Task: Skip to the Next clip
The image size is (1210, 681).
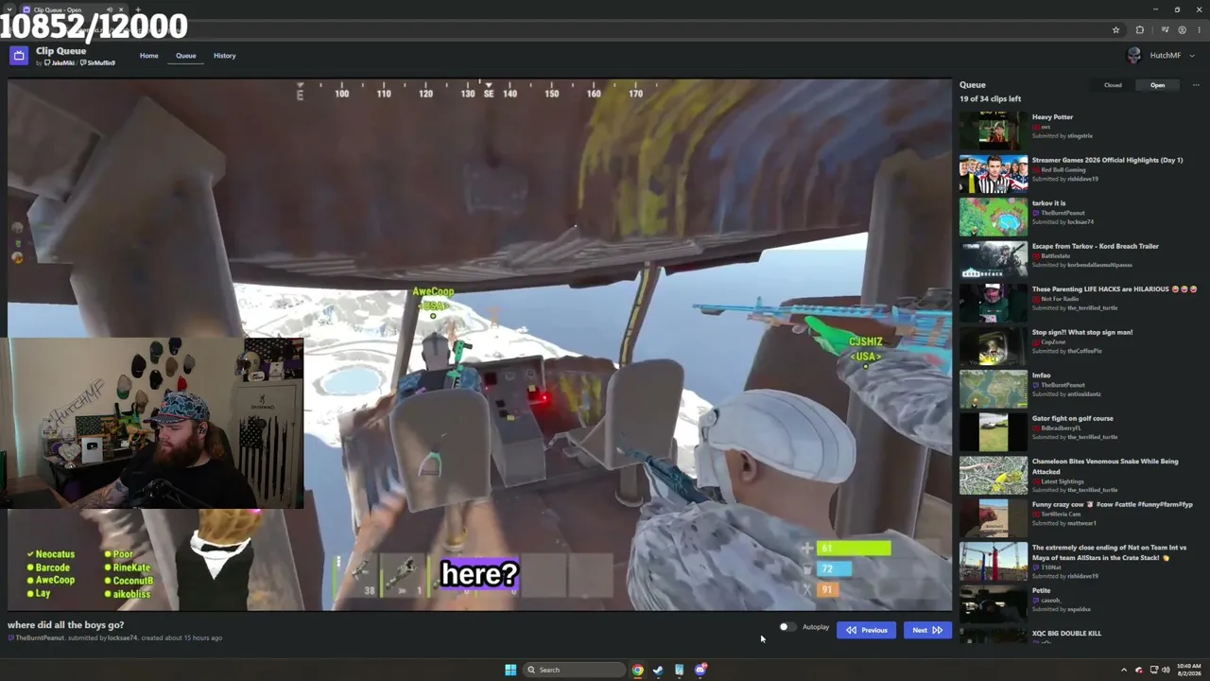Action: click(x=927, y=630)
